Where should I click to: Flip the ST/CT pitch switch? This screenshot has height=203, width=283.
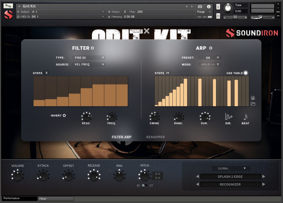tap(144, 186)
